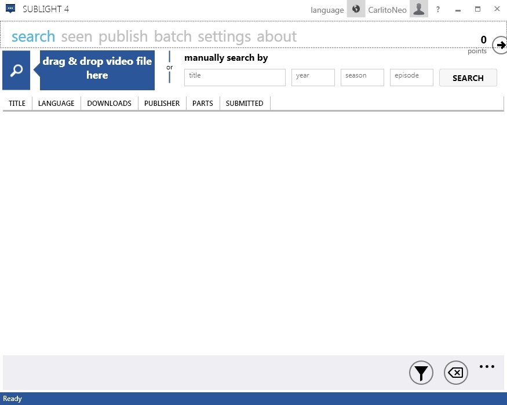Screen dimensions: 507x405
Task: Open the about tab
Action: point(276,36)
